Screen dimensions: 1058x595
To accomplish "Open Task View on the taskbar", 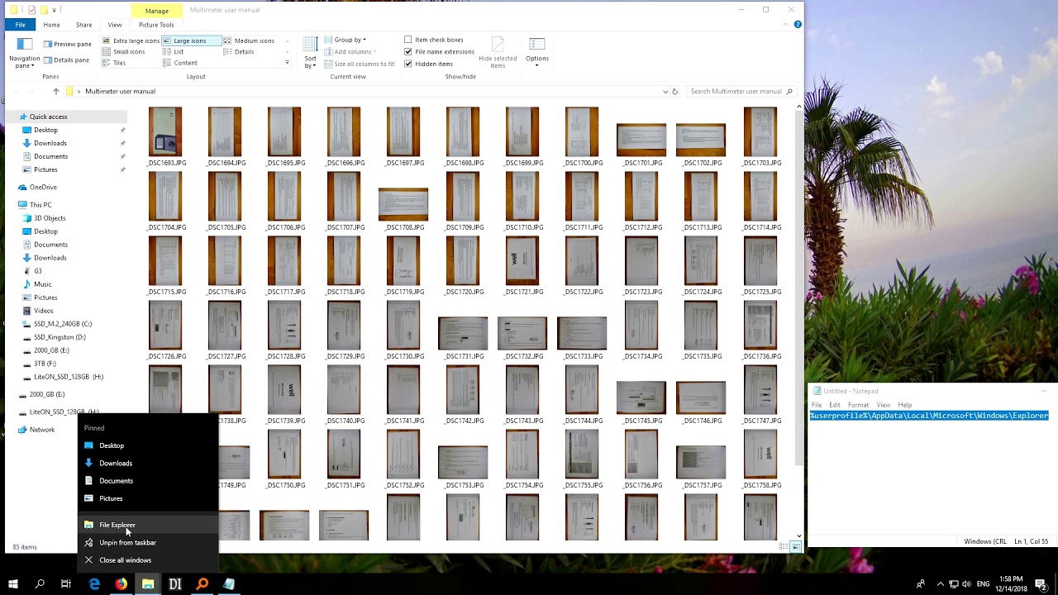I will coord(66,584).
